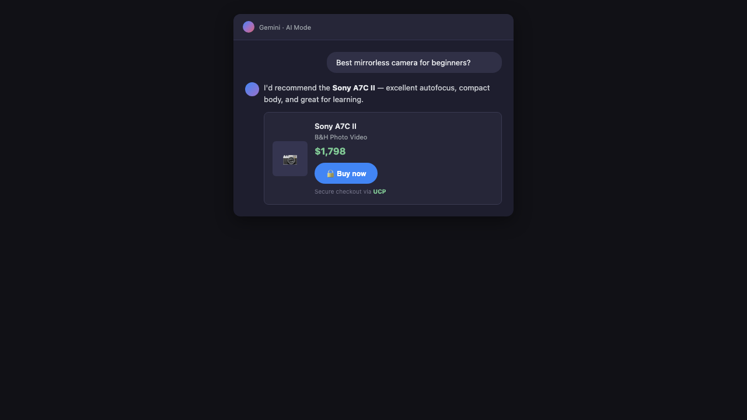747x420 pixels.
Task: Open the UCP link in the checkout note
Action: (x=379, y=191)
